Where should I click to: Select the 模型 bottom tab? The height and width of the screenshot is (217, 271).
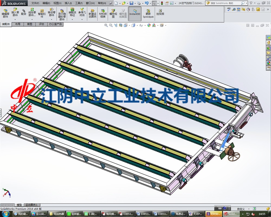click(x=19, y=205)
